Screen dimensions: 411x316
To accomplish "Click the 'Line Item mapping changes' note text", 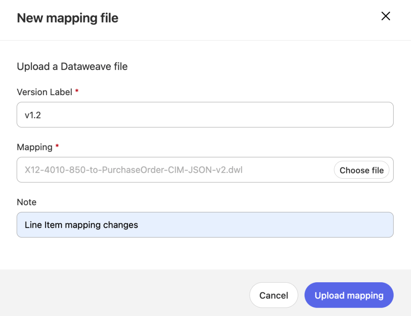I will pyautogui.click(x=81, y=225).
